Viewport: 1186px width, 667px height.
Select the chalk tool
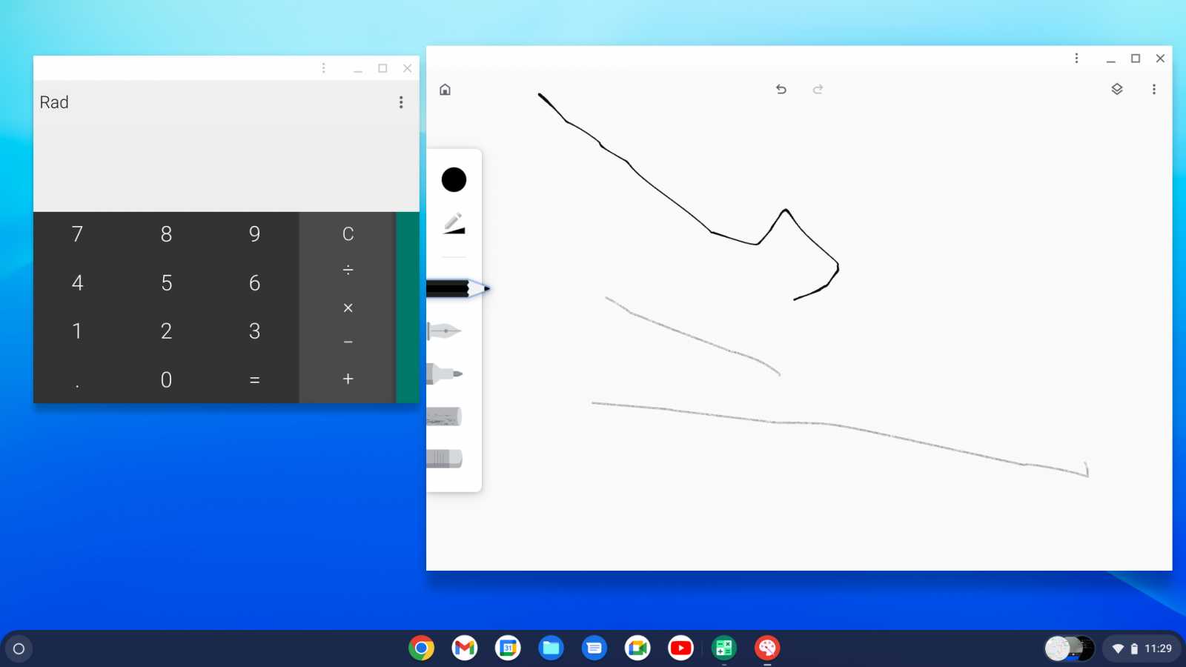pyautogui.click(x=444, y=417)
